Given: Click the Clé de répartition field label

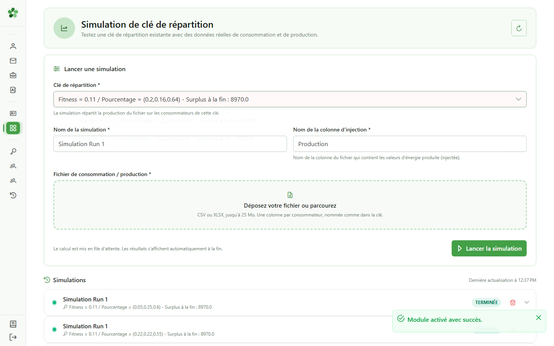Looking at the screenshot, I should point(77,85).
